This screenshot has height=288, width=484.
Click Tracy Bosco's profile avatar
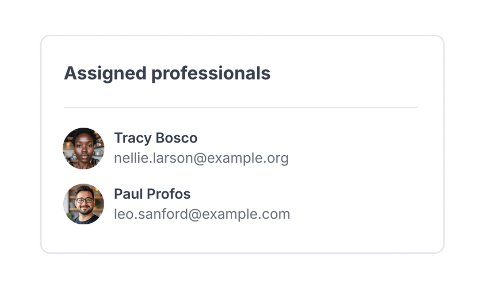click(83, 148)
